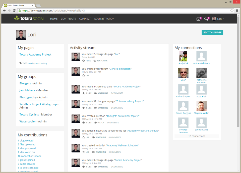Open the Sandbox Project Workgroup link
241x173 pixels.
38,104
